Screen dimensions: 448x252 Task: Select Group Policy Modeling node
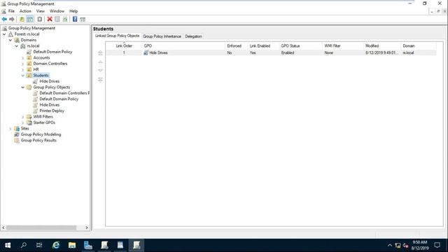point(41,134)
